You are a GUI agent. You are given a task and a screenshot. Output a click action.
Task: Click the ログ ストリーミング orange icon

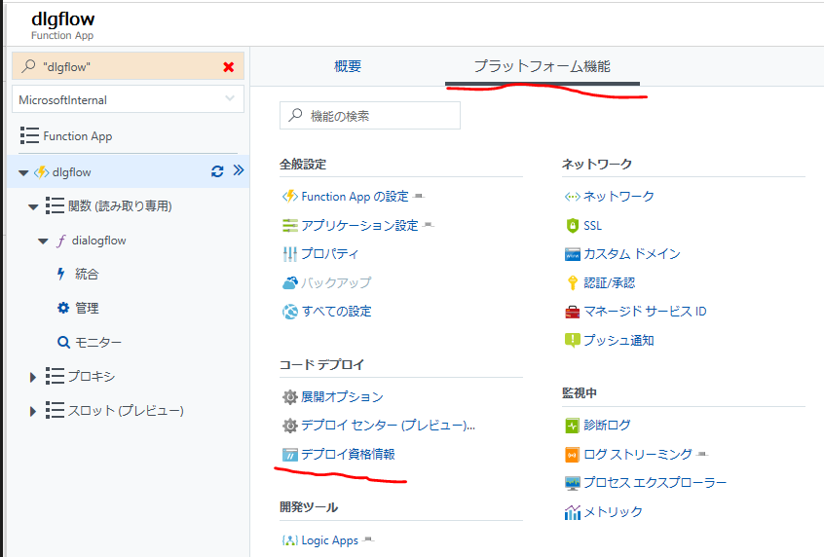pyautogui.click(x=573, y=455)
